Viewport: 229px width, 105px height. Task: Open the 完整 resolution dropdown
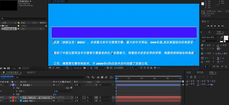pyautogui.click(x=100, y=68)
